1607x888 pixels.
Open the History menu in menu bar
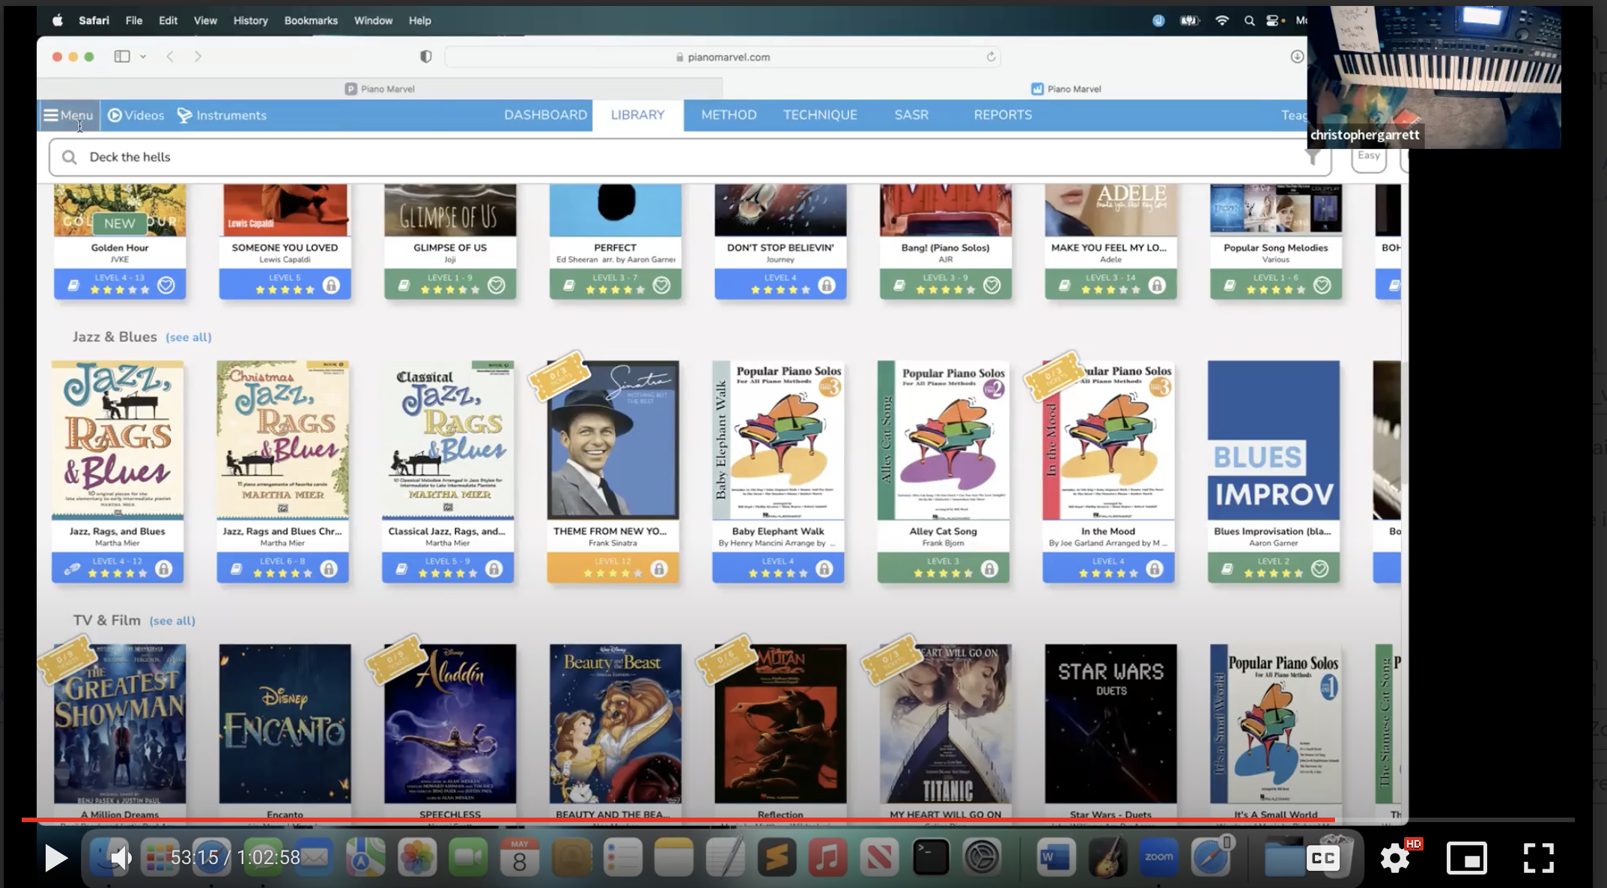click(250, 20)
